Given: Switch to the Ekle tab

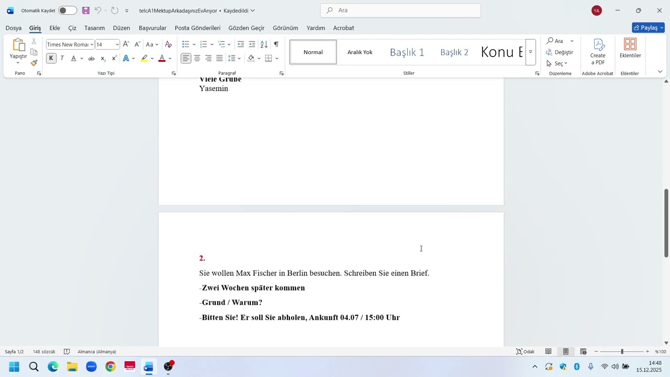Looking at the screenshot, I should click(54, 28).
